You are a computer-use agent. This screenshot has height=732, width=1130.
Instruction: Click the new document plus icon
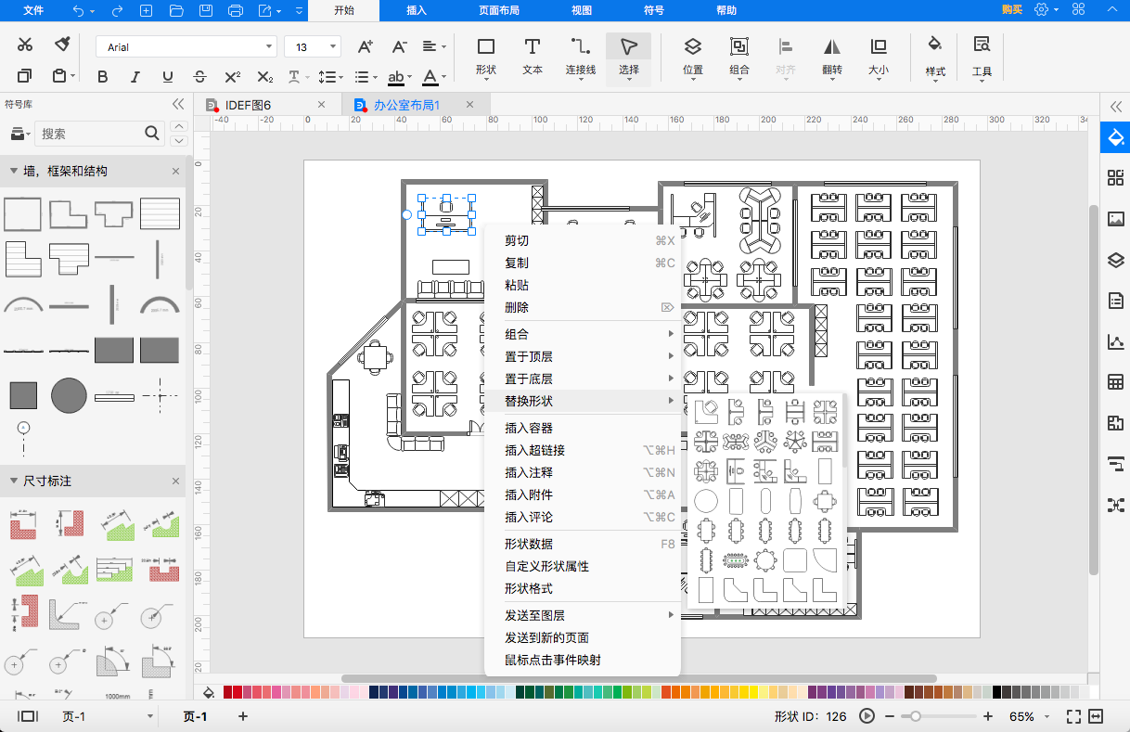point(146,11)
